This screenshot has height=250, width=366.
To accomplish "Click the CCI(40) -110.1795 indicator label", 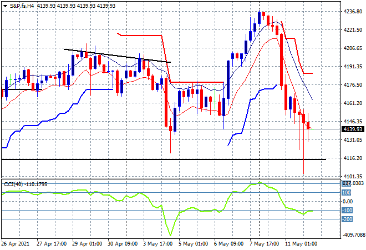I will click(26, 184).
